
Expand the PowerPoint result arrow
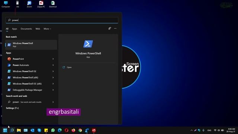tap(53, 59)
